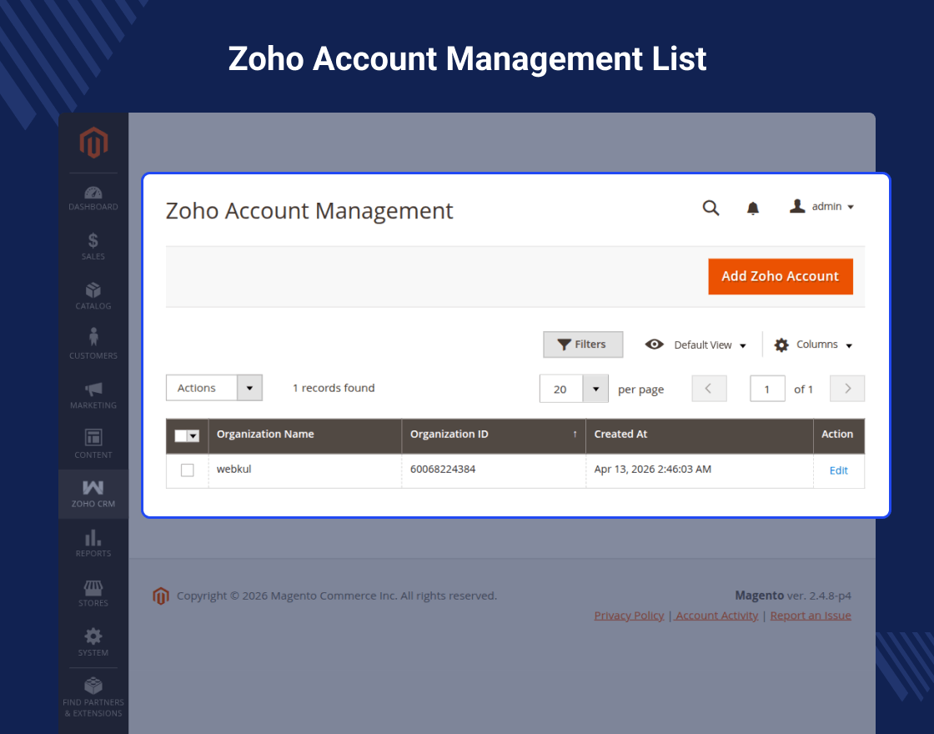The width and height of the screenshot is (934, 734).
Task: Sort by Organization ID column
Action: tap(494, 435)
